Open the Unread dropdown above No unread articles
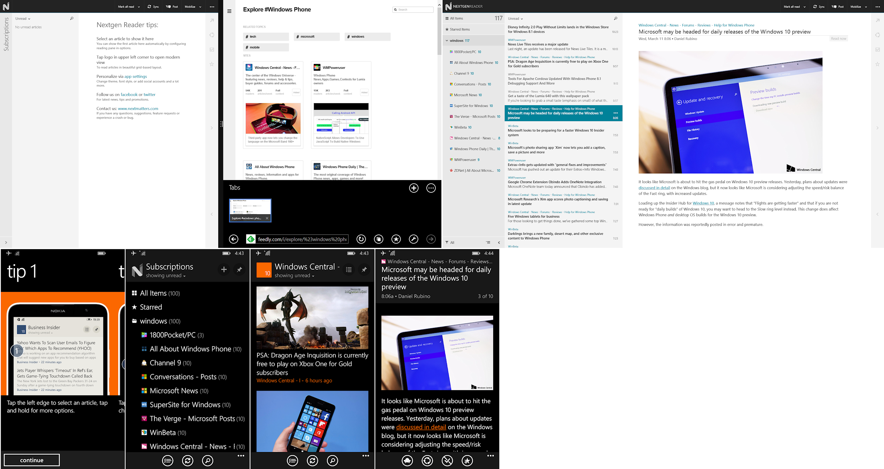This screenshot has width=884, height=469. (23, 19)
